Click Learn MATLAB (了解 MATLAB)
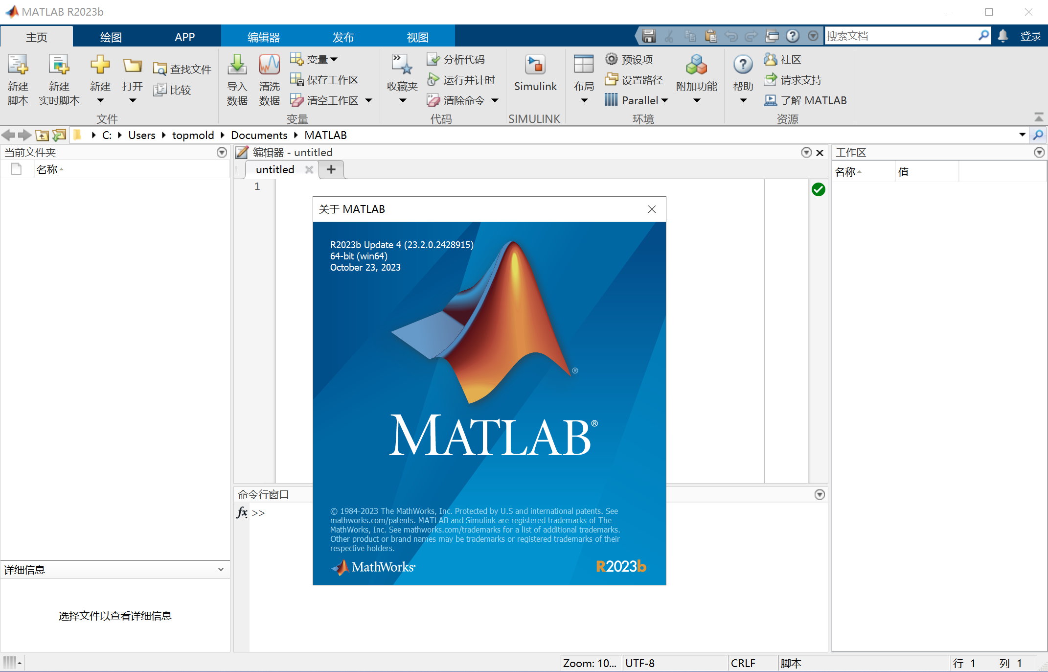The height and width of the screenshot is (672, 1048). [x=805, y=100]
